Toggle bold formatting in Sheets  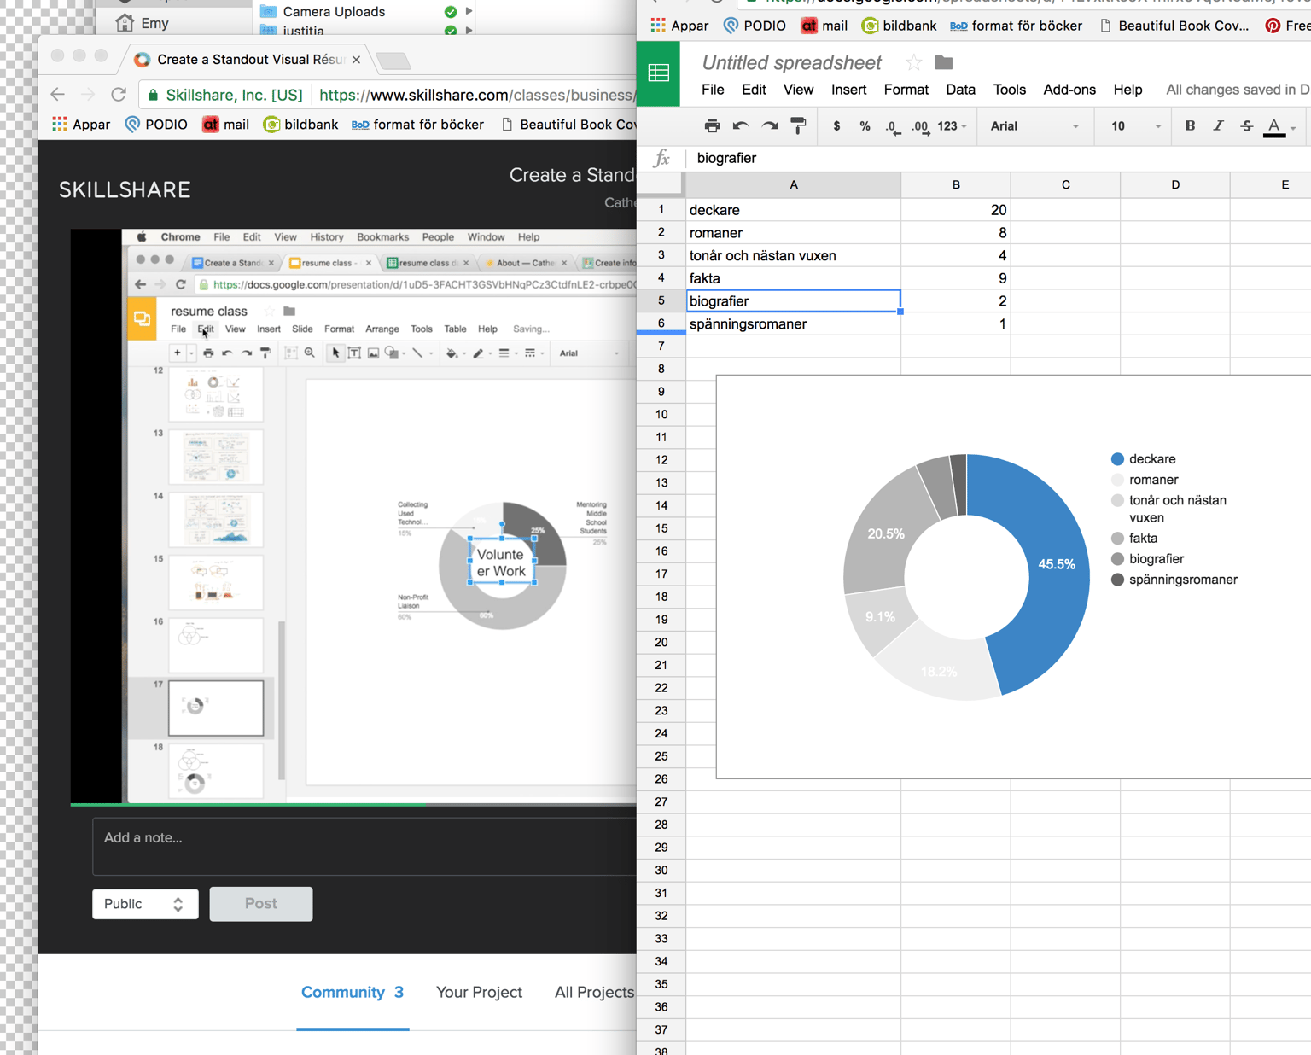click(1190, 126)
